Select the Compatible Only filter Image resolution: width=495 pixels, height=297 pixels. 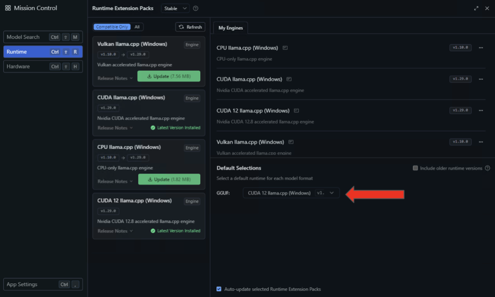point(111,27)
